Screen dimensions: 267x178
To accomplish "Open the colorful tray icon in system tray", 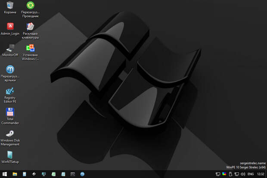I will tap(224, 174).
